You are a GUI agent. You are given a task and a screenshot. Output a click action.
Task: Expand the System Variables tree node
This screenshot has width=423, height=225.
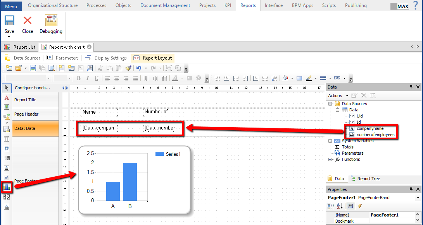click(330, 141)
